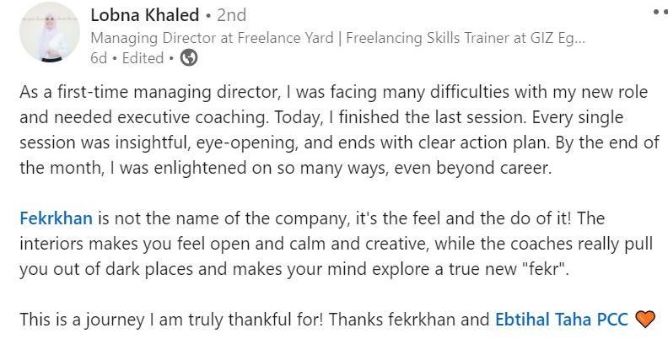The width and height of the screenshot is (668, 339).
Task: Click the globe public visibility icon
Action: coord(189,57)
